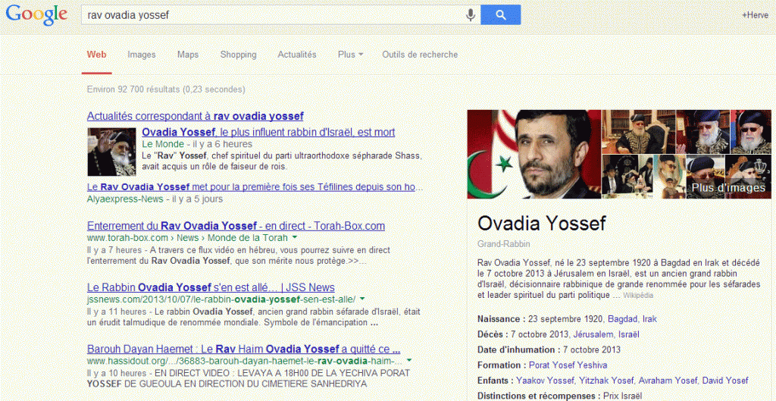This screenshot has width=776, height=401.
Task: Switch to the Maps tab
Action: point(188,55)
